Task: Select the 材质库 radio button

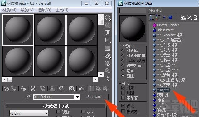Action: pyautogui.click(x=123, y=50)
